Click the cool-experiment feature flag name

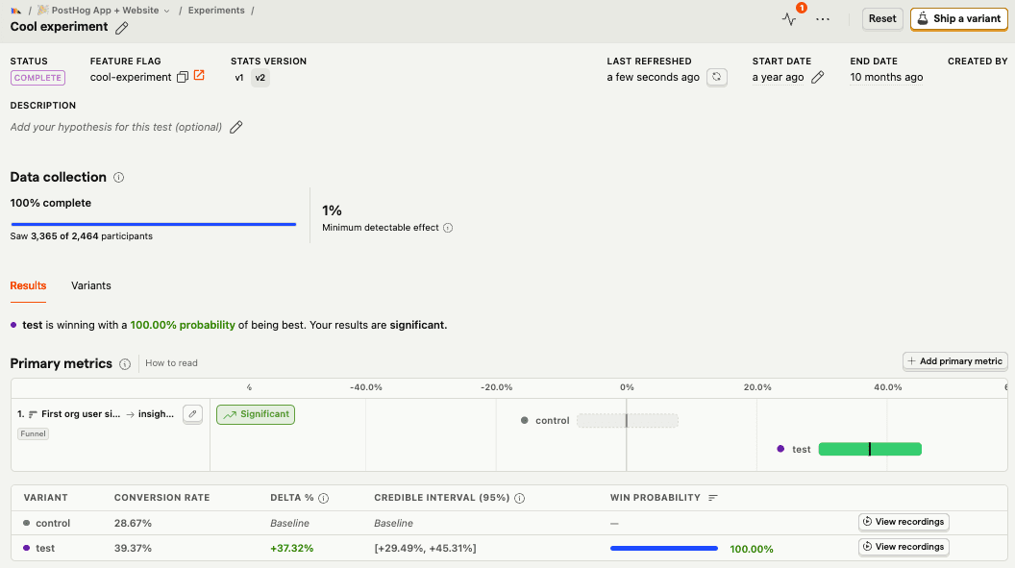tap(131, 77)
